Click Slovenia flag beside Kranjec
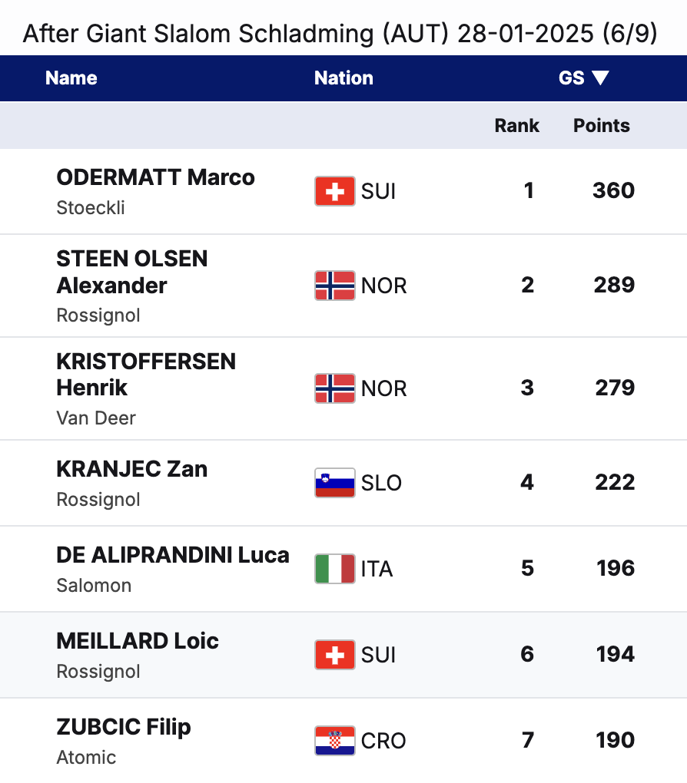The width and height of the screenshot is (687, 783). 335,483
